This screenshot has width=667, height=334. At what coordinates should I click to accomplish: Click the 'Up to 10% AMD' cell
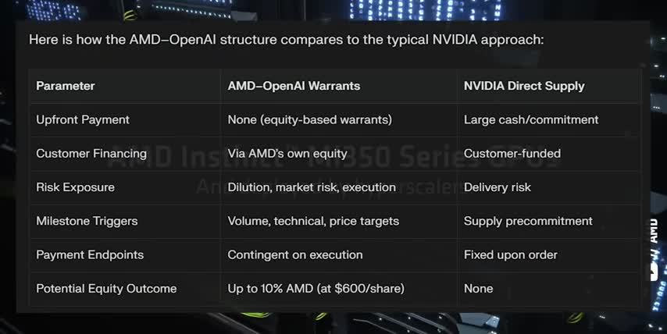pyautogui.click(x=316, y=289)
